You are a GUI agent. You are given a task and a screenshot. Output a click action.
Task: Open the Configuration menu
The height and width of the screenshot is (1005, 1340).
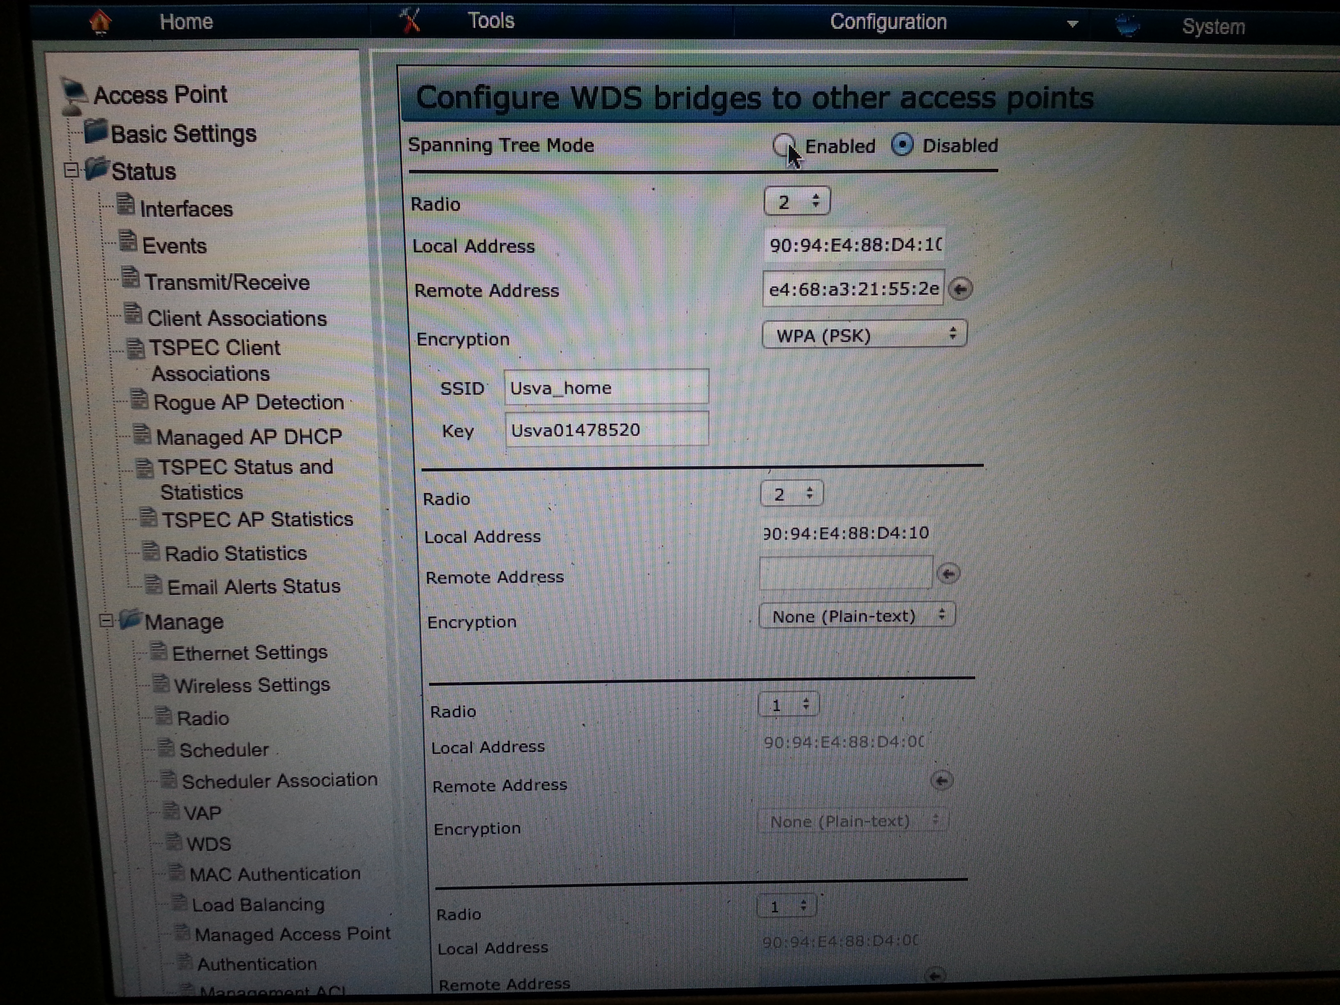(888, 23)
